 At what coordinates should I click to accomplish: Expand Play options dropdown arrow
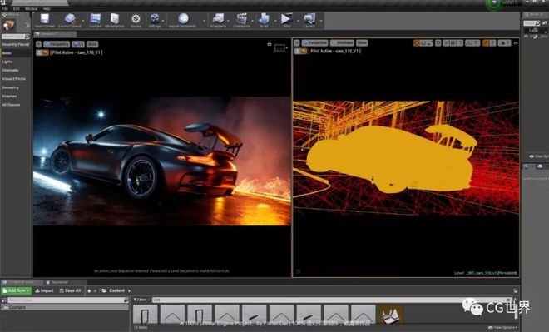[x=298, y=21]
